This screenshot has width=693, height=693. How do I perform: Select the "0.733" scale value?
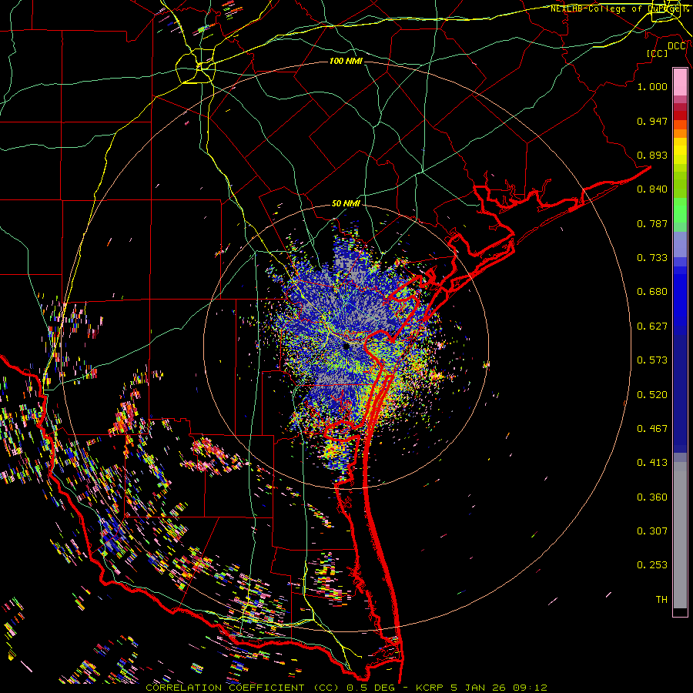(652, 258)
